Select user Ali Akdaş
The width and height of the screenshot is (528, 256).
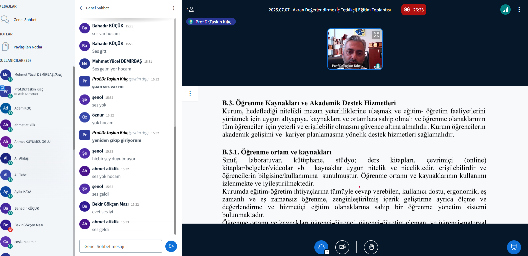point(36,158)
